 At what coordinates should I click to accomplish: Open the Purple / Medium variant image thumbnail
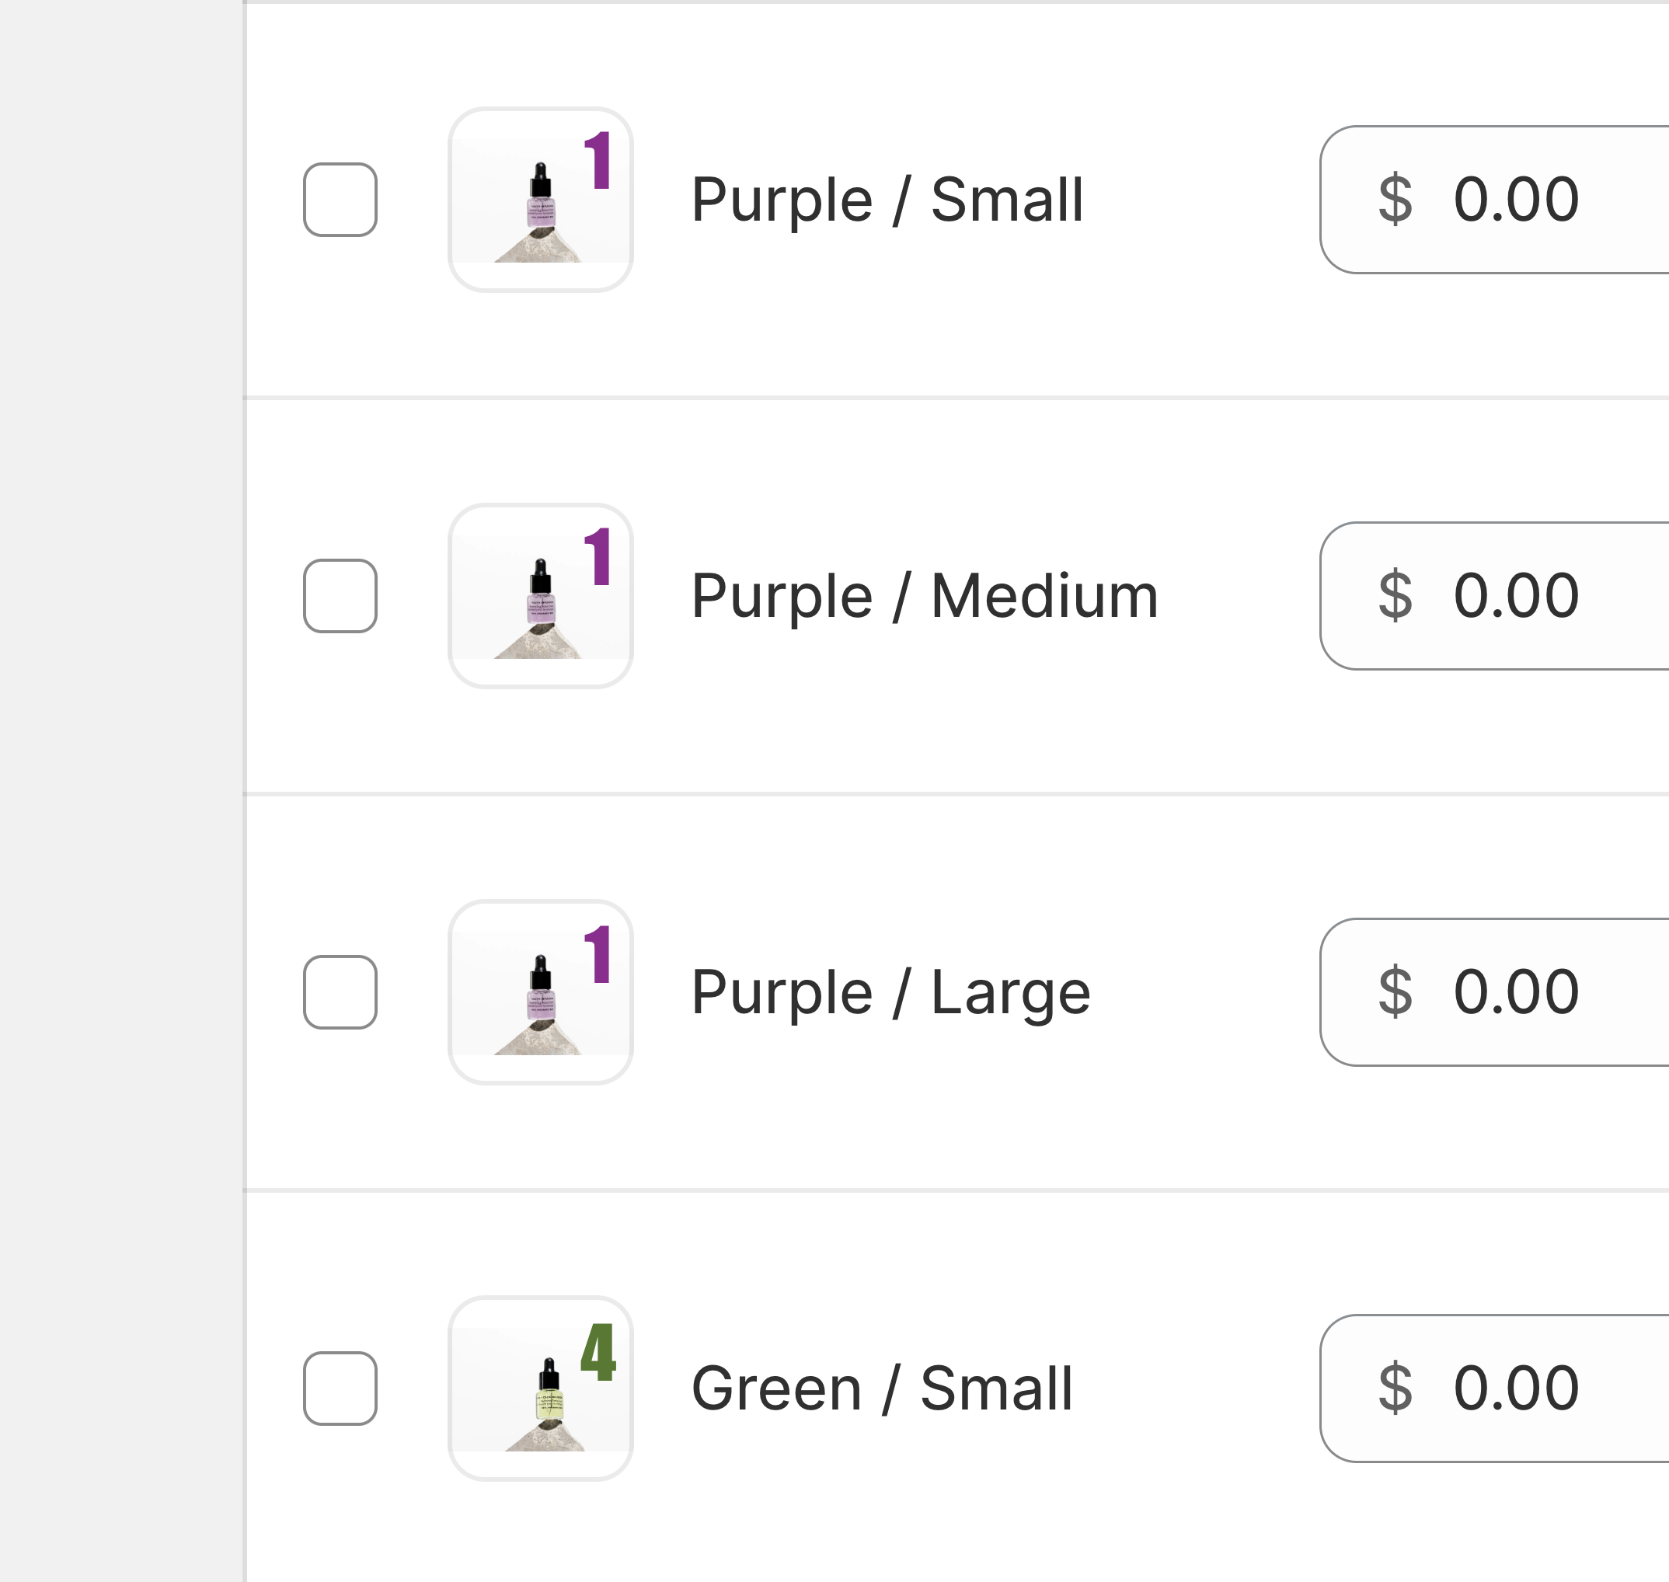coord(541,596)
